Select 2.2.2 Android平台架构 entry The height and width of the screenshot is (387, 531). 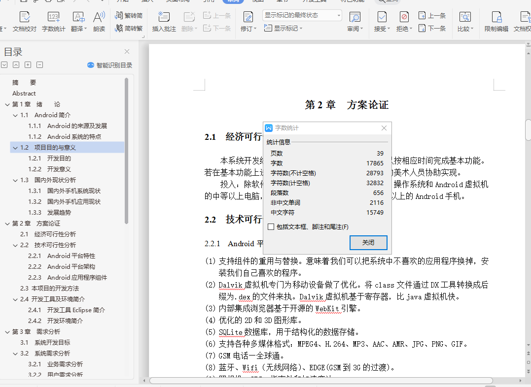tap(62, 266)
